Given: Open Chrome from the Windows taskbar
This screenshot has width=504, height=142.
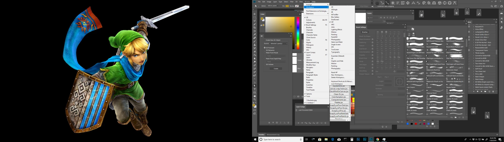Looking at the screenshot, I should pos(377,139).
